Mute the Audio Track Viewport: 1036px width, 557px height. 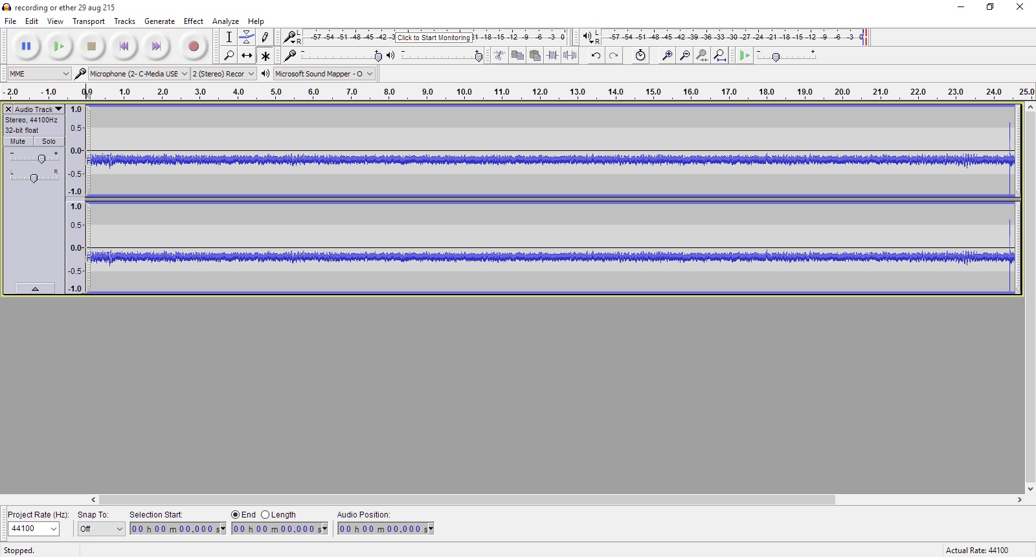click(18, 141)
